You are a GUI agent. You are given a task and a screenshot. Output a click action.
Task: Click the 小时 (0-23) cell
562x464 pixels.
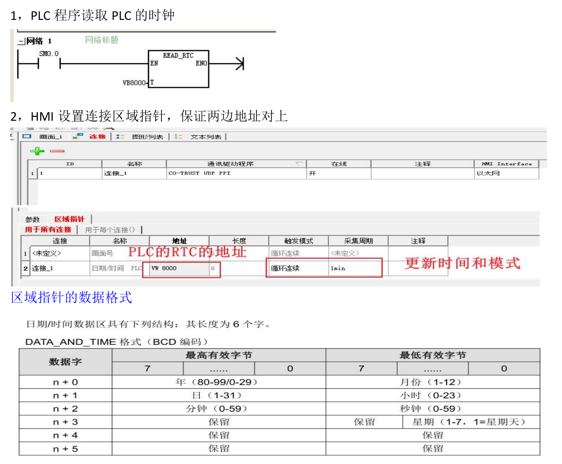[x=433, y=395]
